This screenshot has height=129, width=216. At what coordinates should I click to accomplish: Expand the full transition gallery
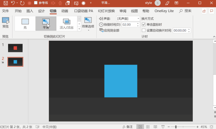79,29
